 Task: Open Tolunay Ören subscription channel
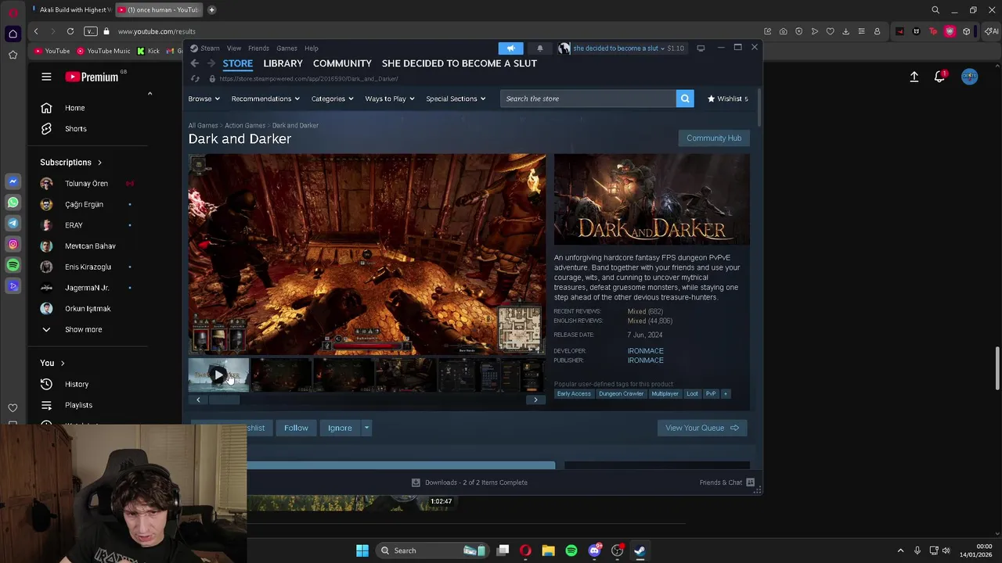pos(86,183)
